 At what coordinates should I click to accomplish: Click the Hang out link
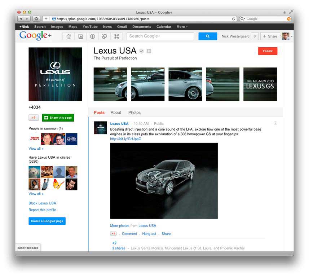click(x=149, y=234)
